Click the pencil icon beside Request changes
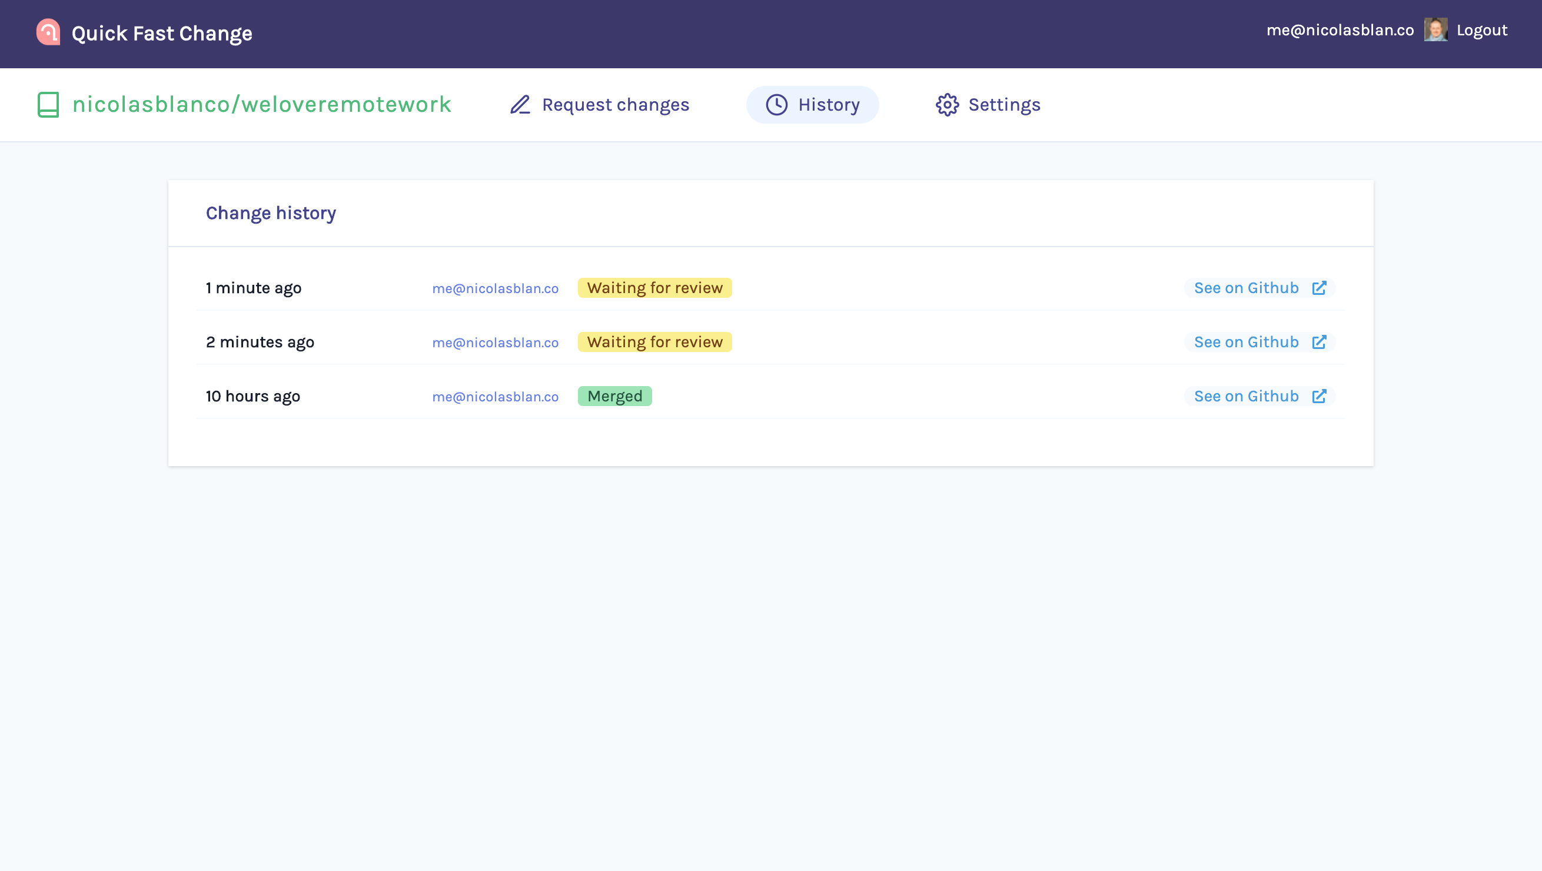 click(x=520, y=105)
